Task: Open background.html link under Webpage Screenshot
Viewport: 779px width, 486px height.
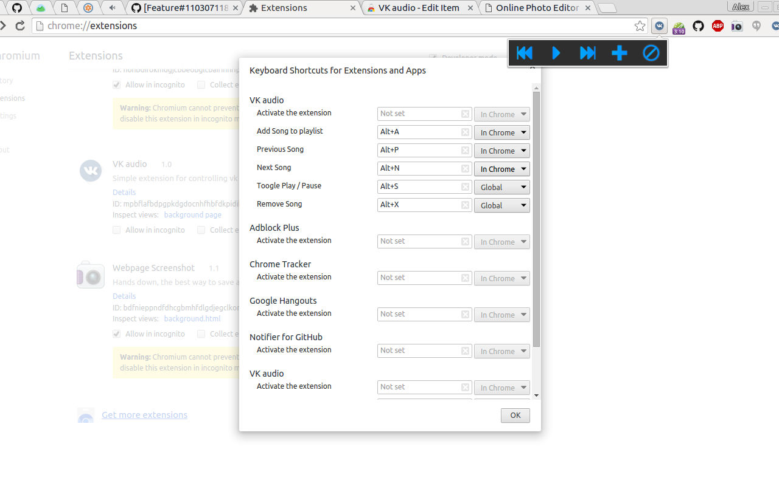Action: pos(192,319)
